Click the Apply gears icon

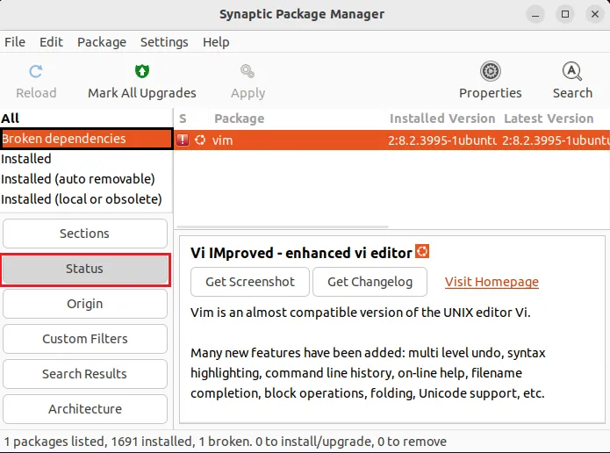pyautogui.click(x=248, y=71)
